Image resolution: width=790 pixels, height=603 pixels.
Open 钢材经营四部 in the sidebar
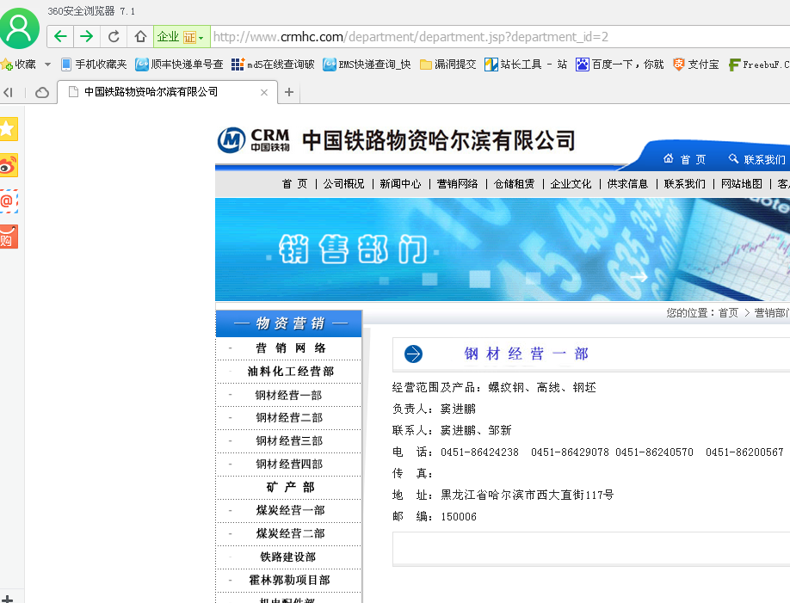288,464
